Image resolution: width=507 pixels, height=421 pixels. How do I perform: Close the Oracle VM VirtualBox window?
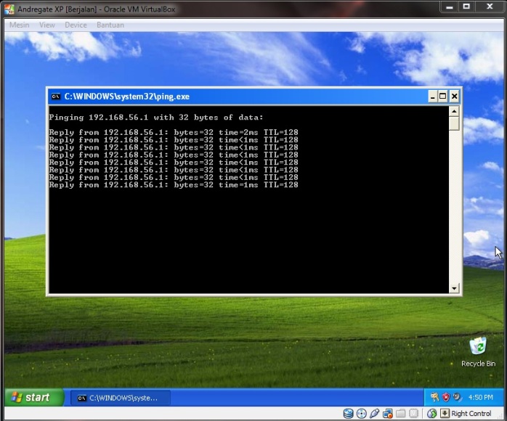point(490,7)
